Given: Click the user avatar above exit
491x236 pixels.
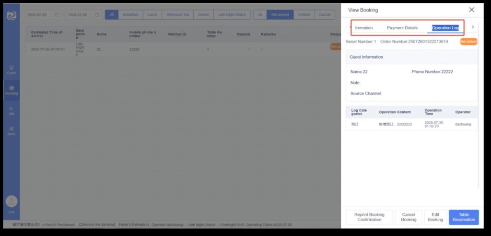Looking at the screenshot, I should (11, 201).
